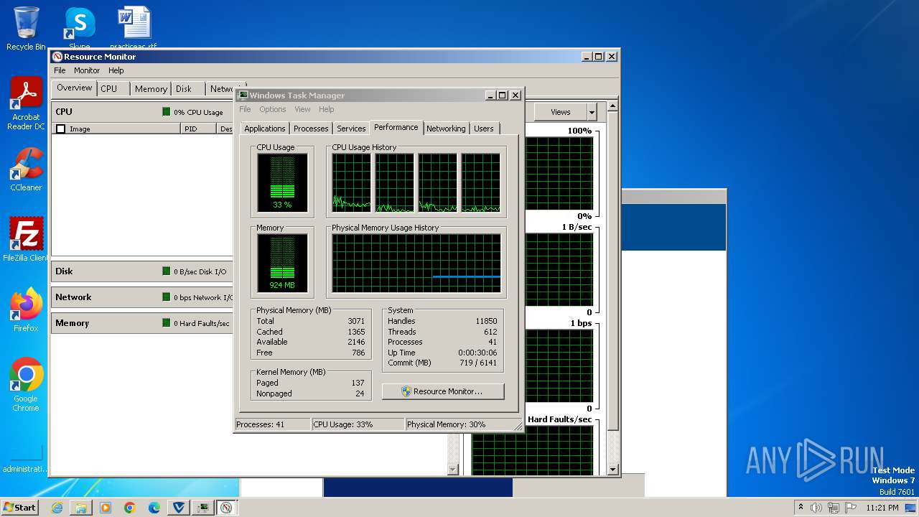Open the Recycle Bin desktop icon
The height and width of the screenshot is (517, 919).
[x=26, y=29]
